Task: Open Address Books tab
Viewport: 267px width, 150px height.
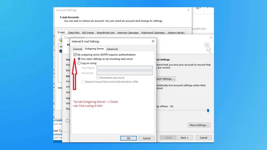Action: (x=176, y=33)
